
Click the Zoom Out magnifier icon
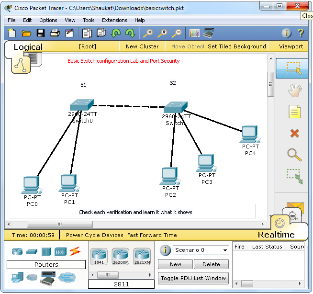(177, 33)
